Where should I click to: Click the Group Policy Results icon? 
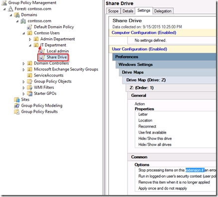pyautogui.click(x=17, y=112)
